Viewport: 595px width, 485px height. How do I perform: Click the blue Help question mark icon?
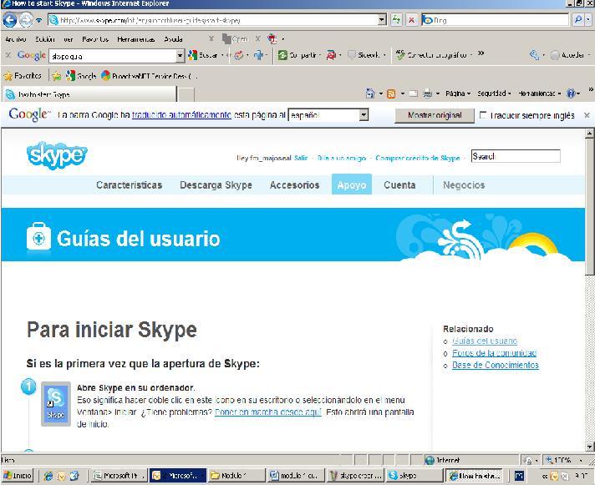pos(571,93)
